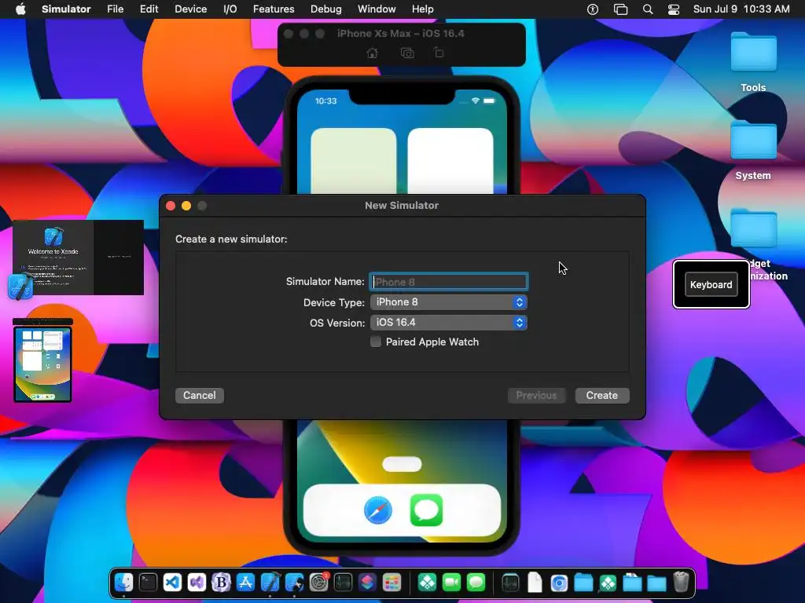Viewport: 805px width, 603px height.
Task: Open the Edit menu
Action: tap(149, 9)
